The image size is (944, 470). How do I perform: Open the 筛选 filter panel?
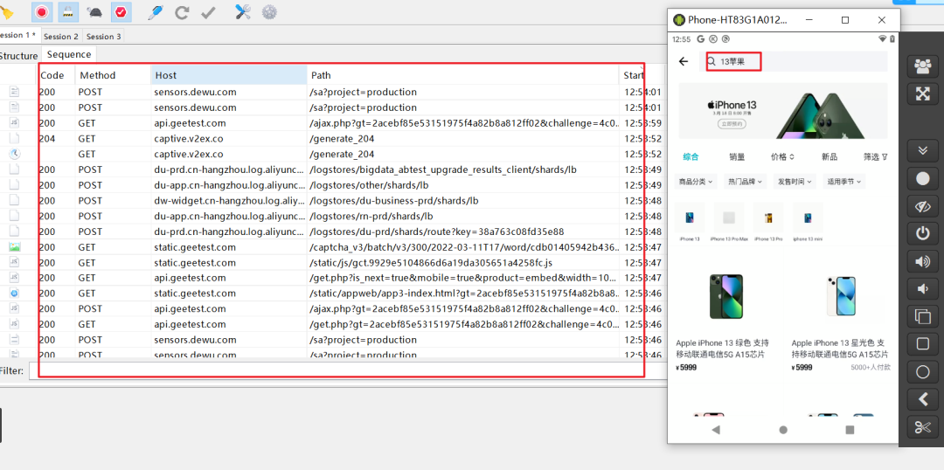point(875,157)
